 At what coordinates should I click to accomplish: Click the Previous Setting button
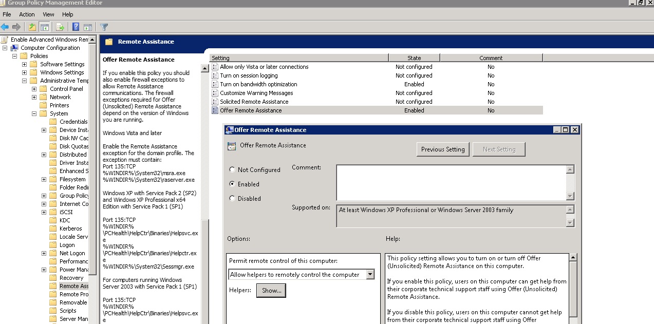(x=442, y=149)
